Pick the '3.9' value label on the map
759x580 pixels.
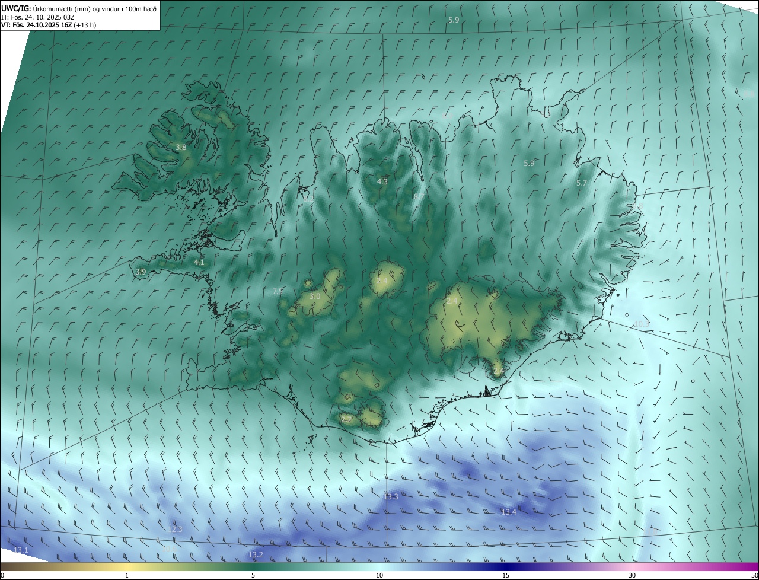point(141,272)
